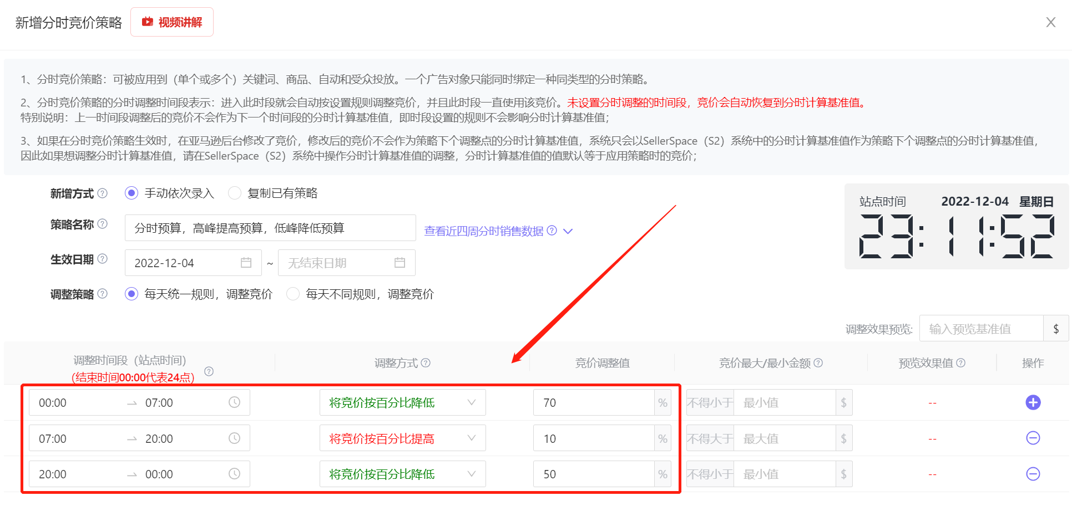Open adjustment method dropdown in first row

402,402
